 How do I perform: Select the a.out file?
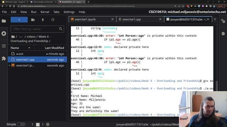coord(38,54)
